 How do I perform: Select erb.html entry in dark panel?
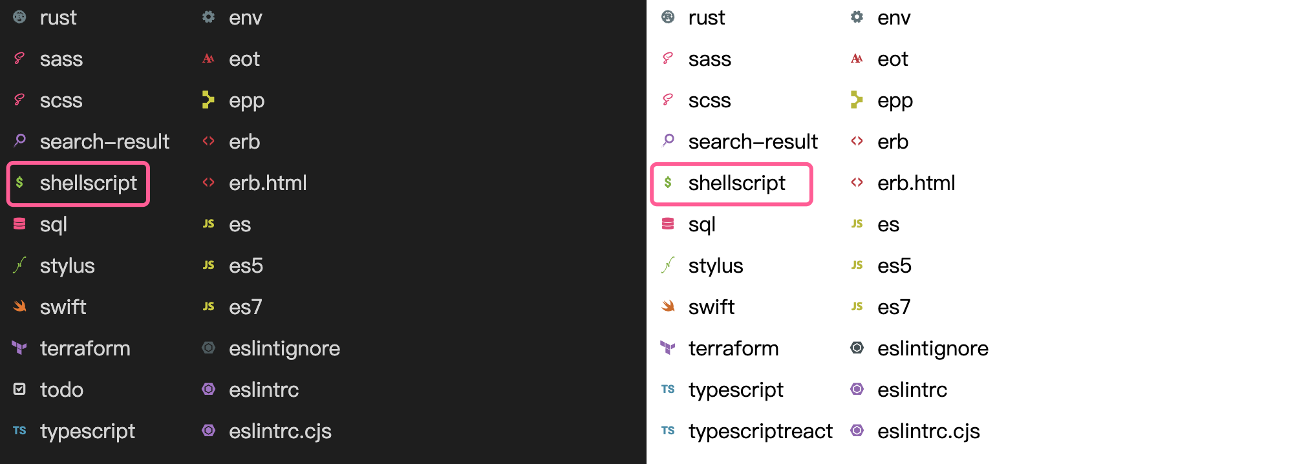(255, 183)
